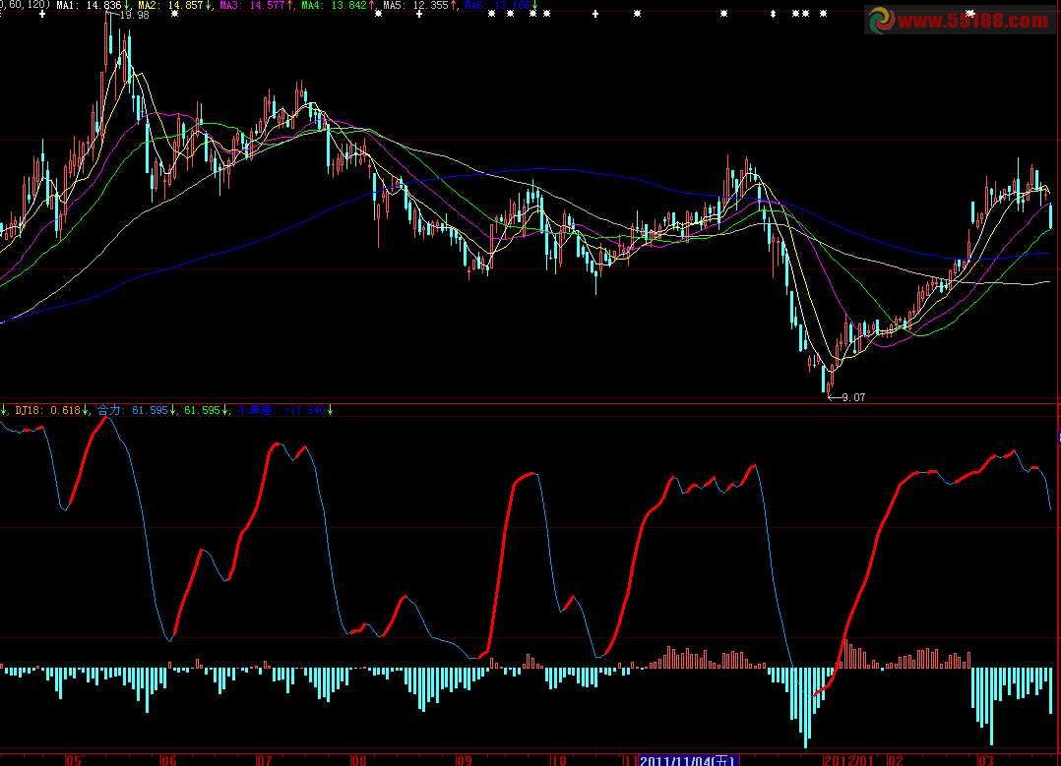Click the 10 month marker on time axis
Image resolution: width=1061 pixels, height=766 pixels.
[558, 760]
